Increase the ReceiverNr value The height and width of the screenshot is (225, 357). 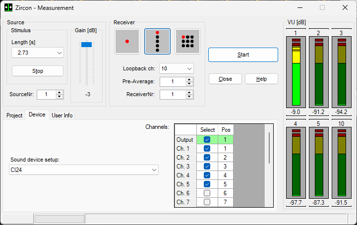point(189,92)
